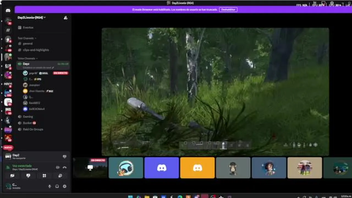Open the KCH server in the server list

click(x=8, y=66)
